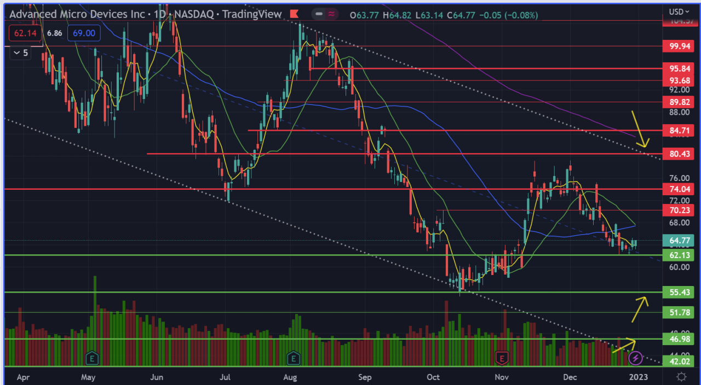Click the high value H64.82
This screenshot has width=701, height=385.
click(x=398, y=15)
